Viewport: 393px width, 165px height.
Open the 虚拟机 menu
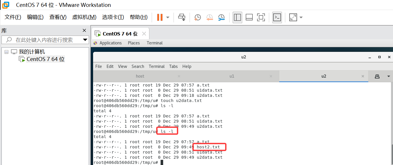(84, 17)
